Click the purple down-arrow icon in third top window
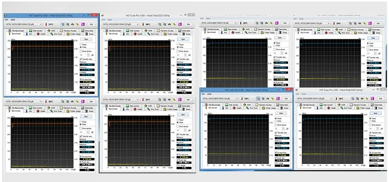The height and width of the screenshot is (182, 389). pyautogui.click(x=277, y=23)
